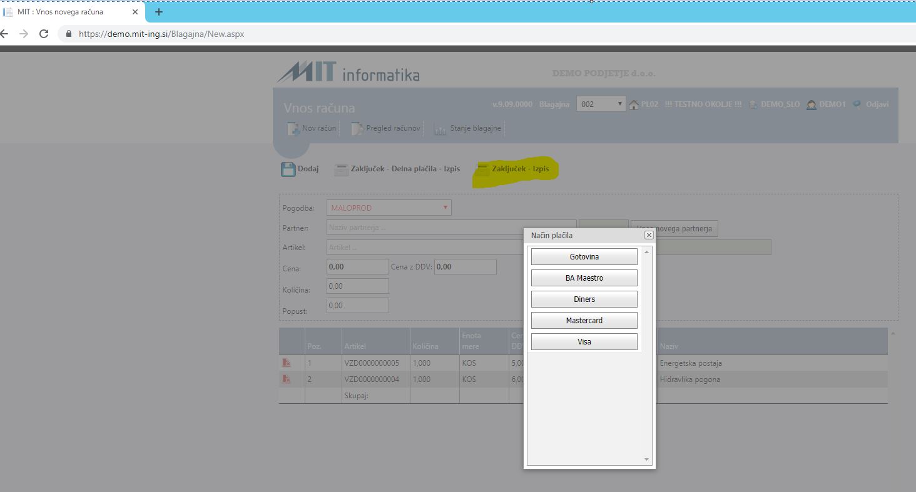
Task: Click the site lock security icon
Action: [69, 34]
